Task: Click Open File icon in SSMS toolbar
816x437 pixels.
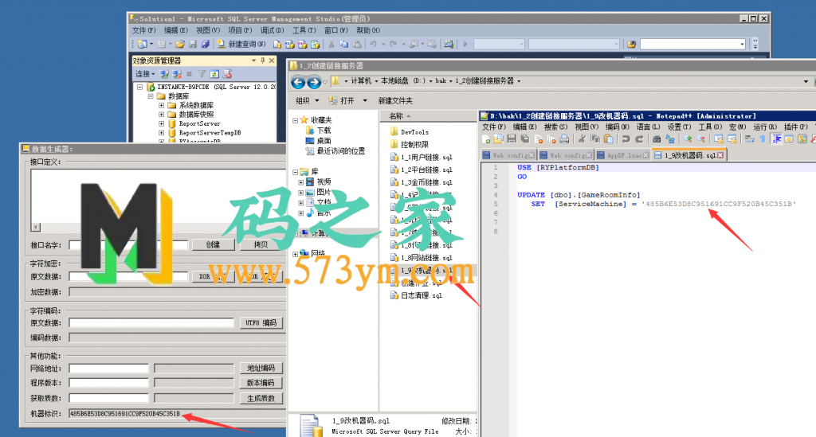Action: tap(180, 44)
